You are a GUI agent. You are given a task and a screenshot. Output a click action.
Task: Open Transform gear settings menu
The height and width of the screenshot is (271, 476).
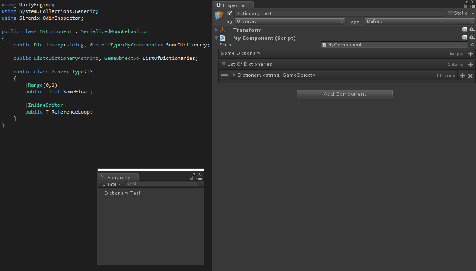pyautogui.click(x=472, y=29)
